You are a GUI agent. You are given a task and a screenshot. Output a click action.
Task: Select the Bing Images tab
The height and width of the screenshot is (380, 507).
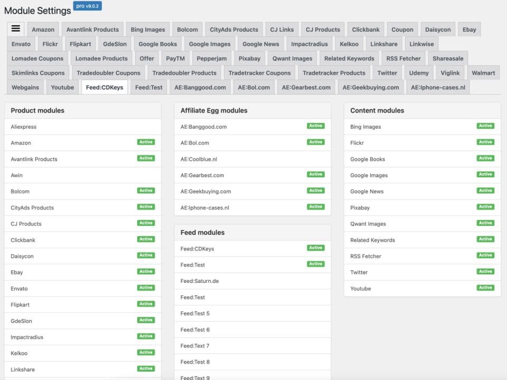coord(148,30)
